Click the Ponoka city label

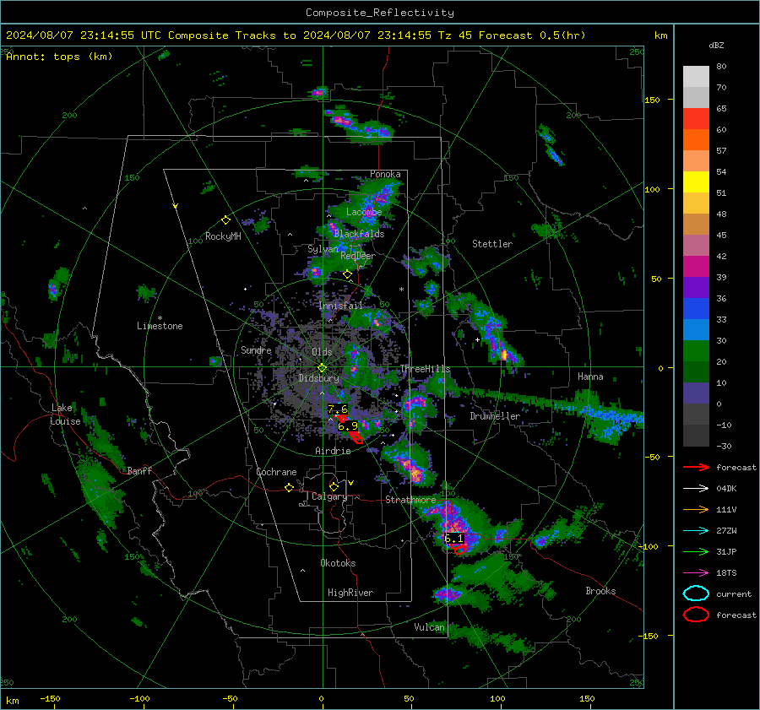pyautogui.click(x=385, y=174)
